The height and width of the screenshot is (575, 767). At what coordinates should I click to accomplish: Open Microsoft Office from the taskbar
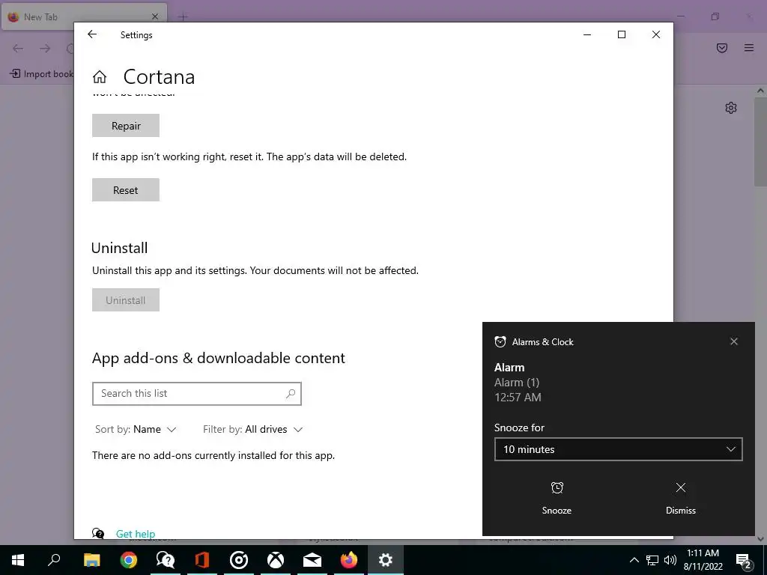202,560
